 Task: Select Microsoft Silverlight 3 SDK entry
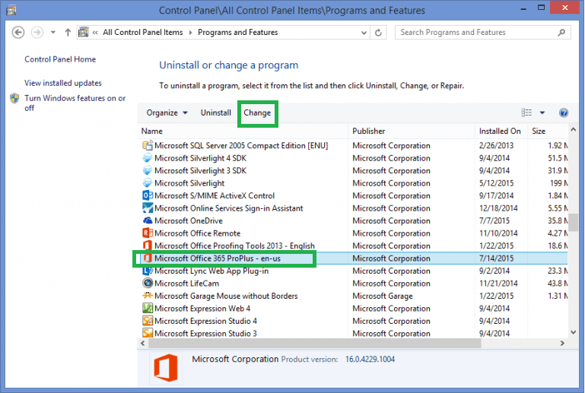(200, 171)
